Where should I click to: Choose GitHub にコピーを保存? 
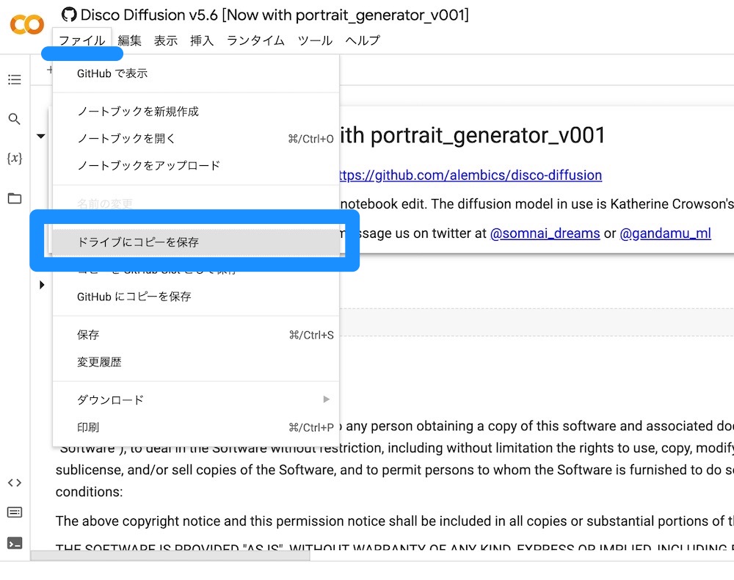[196, 297]
